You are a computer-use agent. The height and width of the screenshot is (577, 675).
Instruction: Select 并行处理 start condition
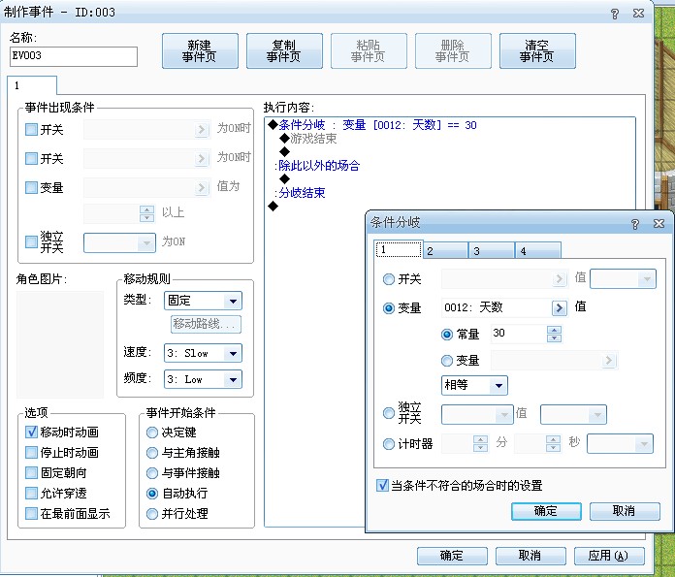tap(152, 514)
